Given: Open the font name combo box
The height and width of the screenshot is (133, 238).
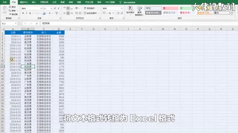Looking at the screenshot, I should (32, 8).
